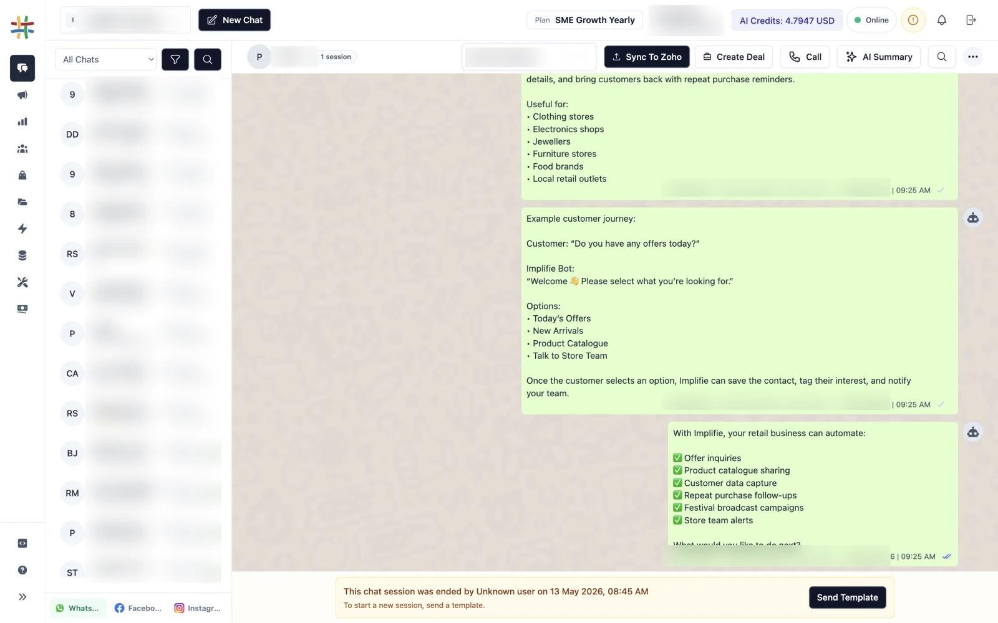
Task: Toggle the Online status indicator
Action: [871, 20]
